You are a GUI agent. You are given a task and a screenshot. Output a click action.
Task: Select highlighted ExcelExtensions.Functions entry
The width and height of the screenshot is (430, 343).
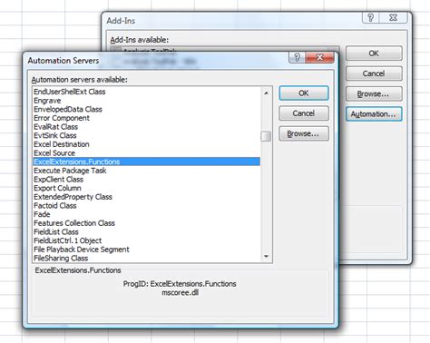146,162
